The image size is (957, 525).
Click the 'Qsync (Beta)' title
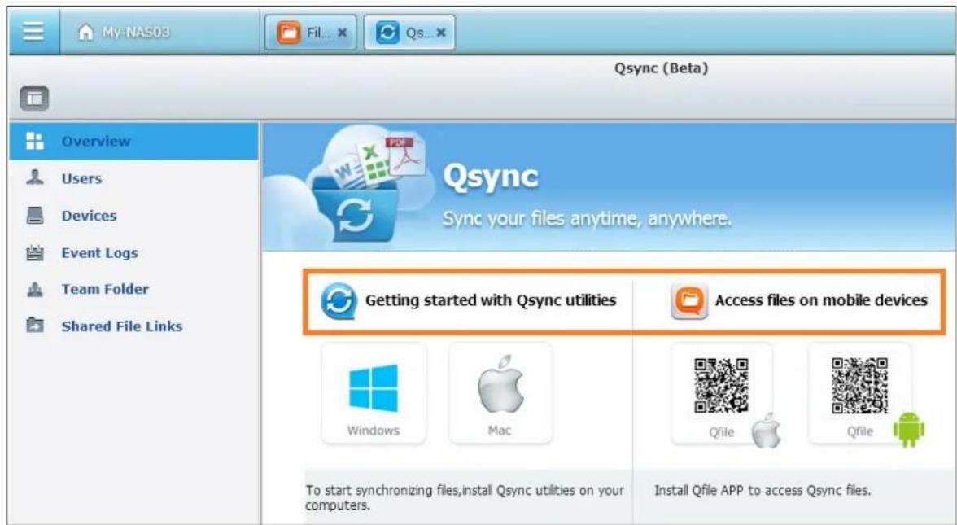[662, 68]
